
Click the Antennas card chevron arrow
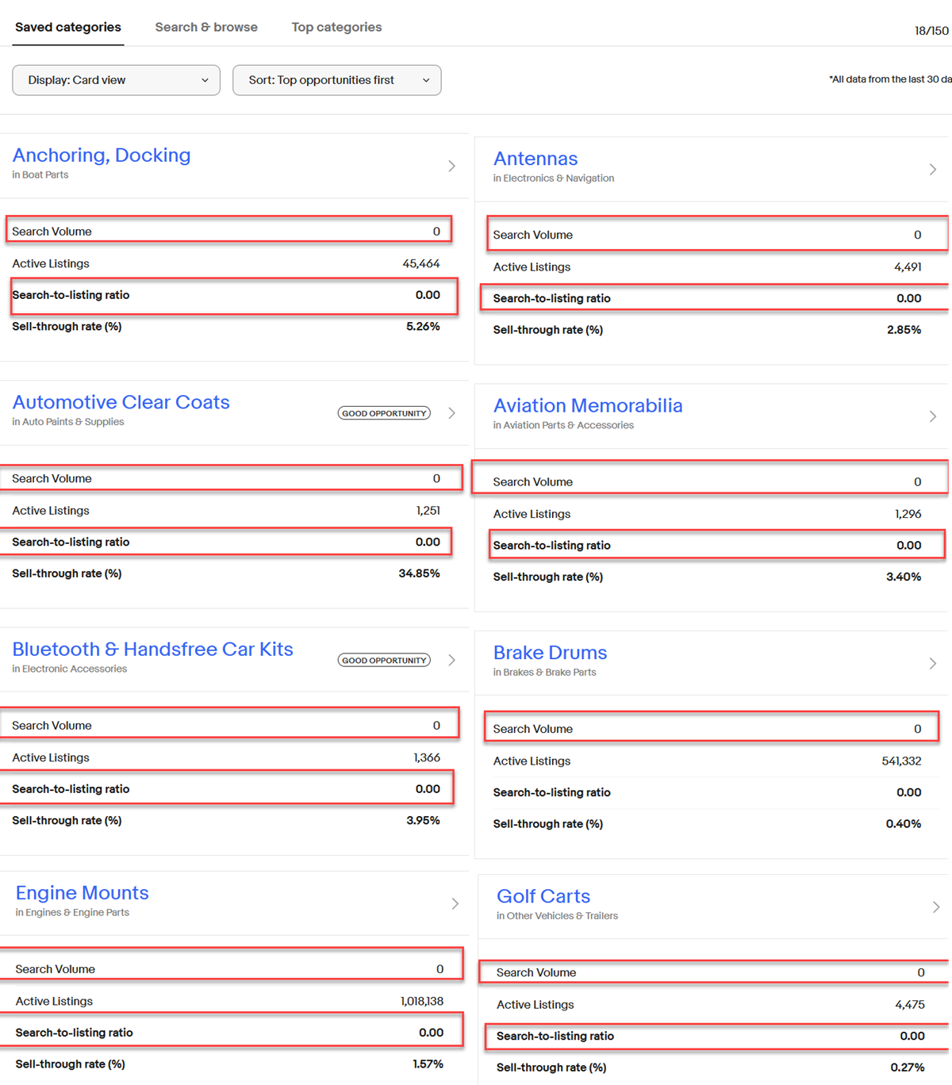(x=933, y=169)
